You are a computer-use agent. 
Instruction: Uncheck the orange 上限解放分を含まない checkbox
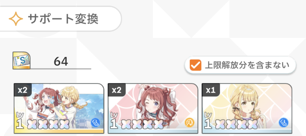click(195, 65)
